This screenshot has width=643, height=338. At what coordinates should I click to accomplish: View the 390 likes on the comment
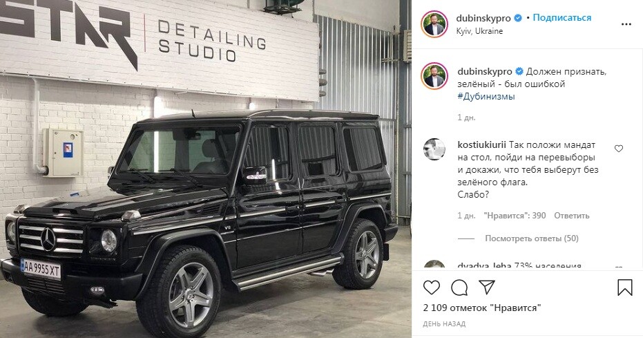(x=515, y=216)
